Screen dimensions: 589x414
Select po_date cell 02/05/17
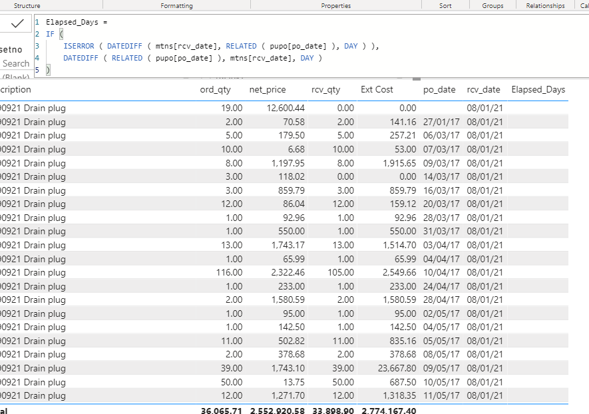coord(441,313)
